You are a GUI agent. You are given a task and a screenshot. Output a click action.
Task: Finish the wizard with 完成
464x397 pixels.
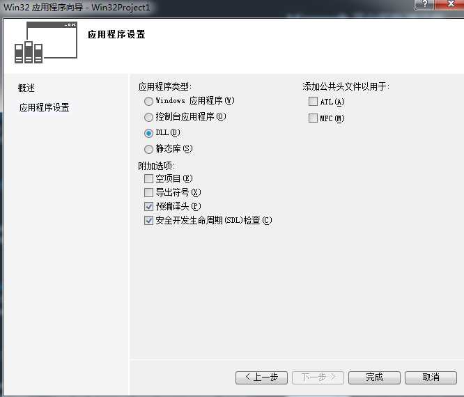point(374,377)
